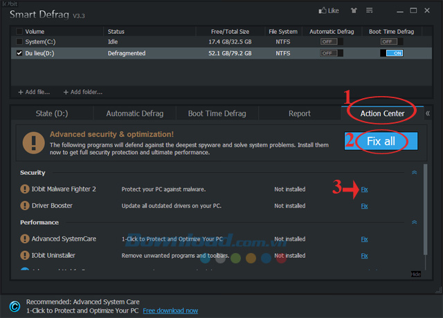Click the Action Center vertical scrollbar
Image resolution: width=443 pixels, height=318 pixels.
click(x=425, y=207)
